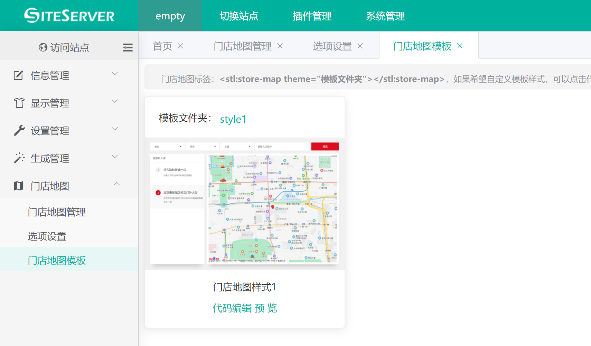Toggle the sidebar hamburger menu icon
This screenshot has height=346, width=591.
[x=128, y=47]
